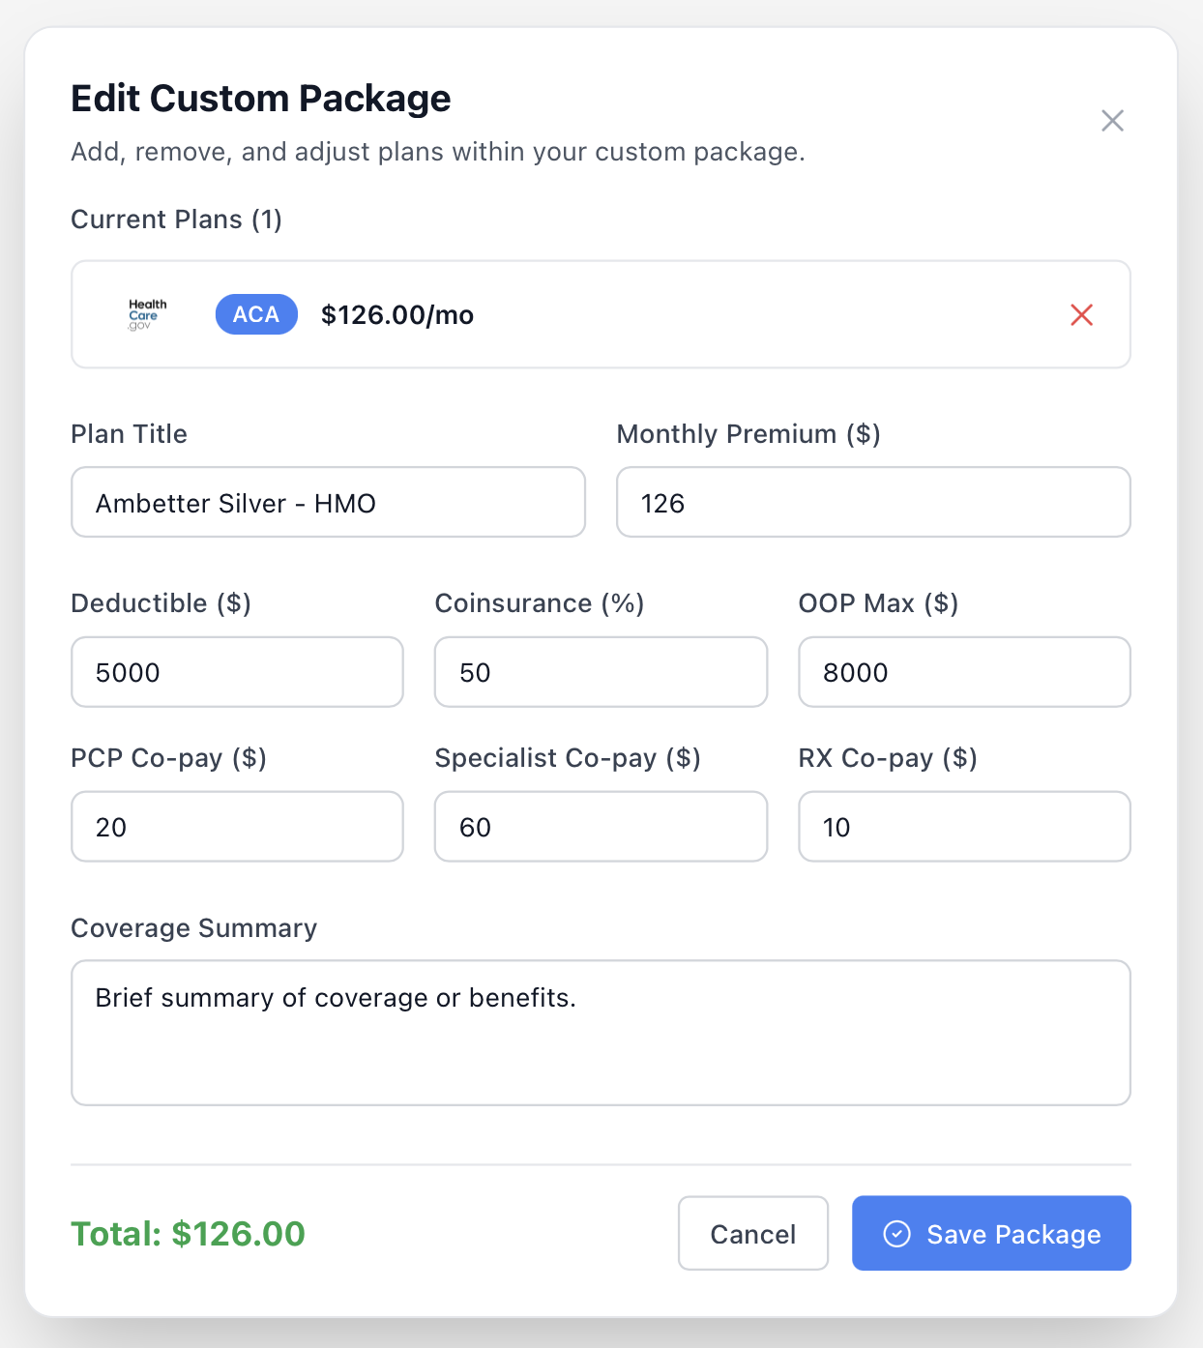
Task: Focus the Plan Title field
Action: [x=328, y=503]
